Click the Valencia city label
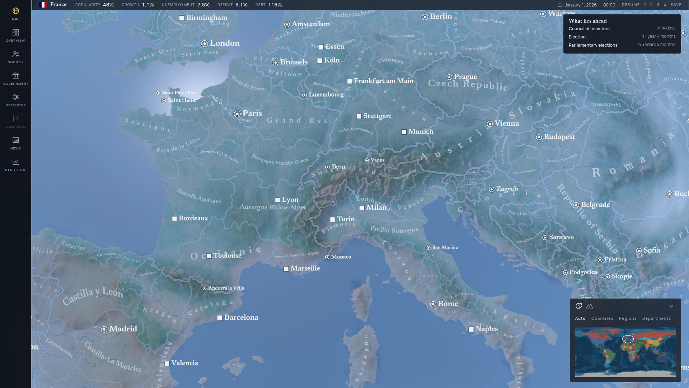The width and height of the screenshot is (689, 388). pos(184,363)
